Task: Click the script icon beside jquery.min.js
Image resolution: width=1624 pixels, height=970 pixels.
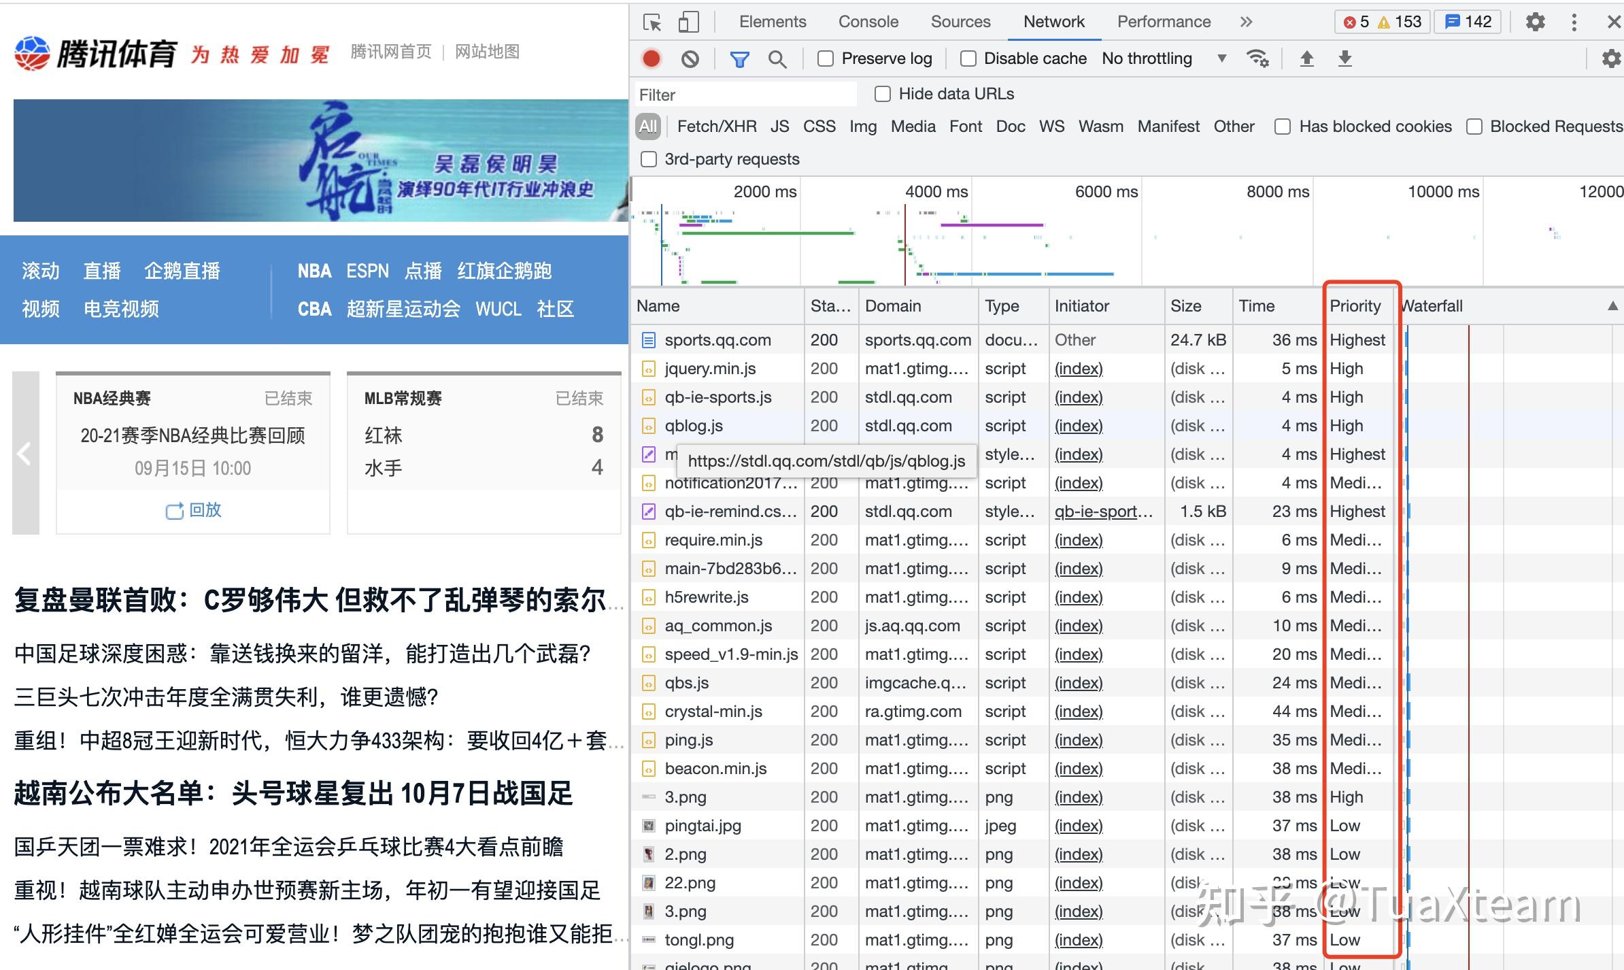Action: [649, 369]
